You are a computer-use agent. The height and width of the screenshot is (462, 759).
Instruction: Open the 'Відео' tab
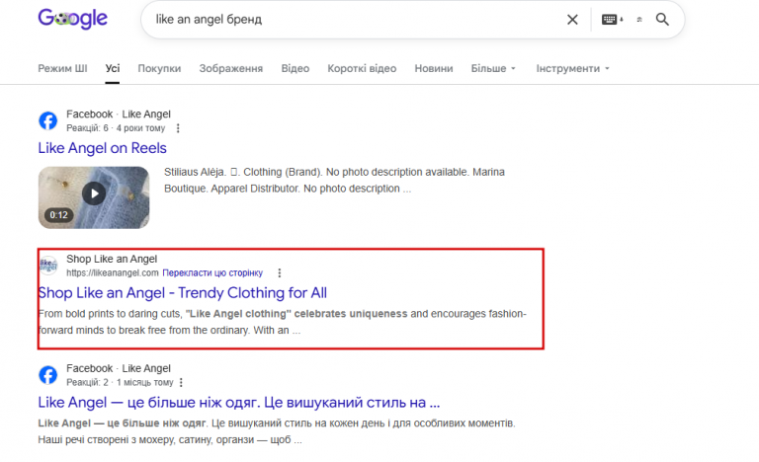pos(295,69)
